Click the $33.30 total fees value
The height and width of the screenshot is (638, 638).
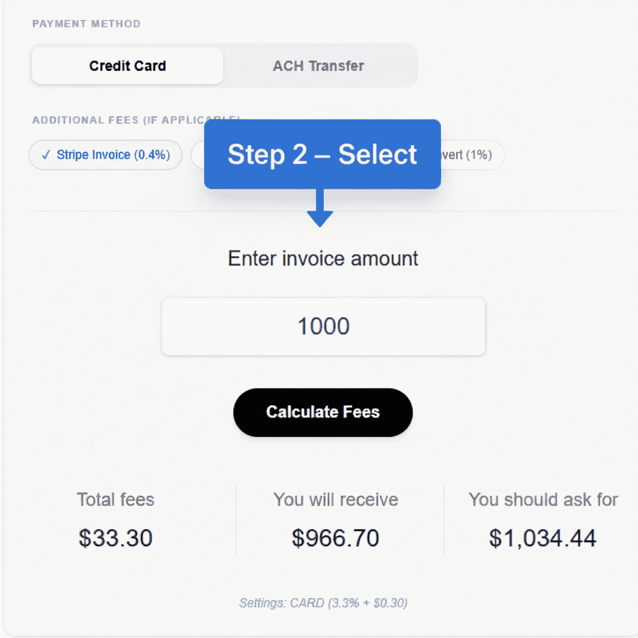click(116, 538)
